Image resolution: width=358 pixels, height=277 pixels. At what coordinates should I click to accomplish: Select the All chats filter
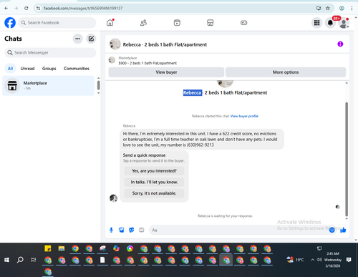click(x=10, y=69)
